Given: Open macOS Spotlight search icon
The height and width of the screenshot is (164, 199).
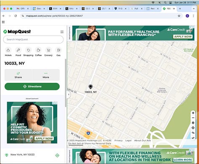Looking at the screenshot, I should (x=165, y=3).
